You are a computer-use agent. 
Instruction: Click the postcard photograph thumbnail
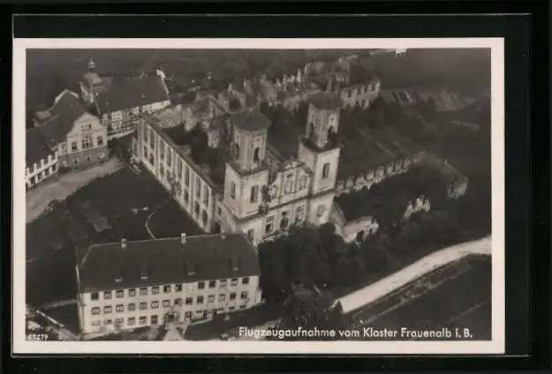258,194
